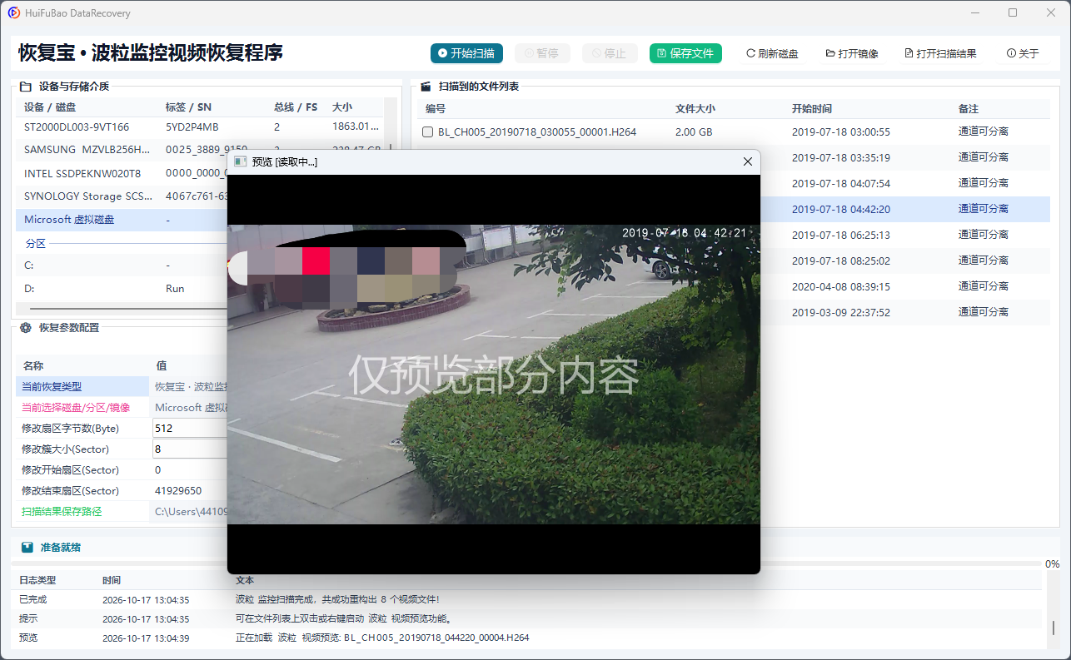Click the 扫描到的文件列表 panel icon
This screenshot has width=1071, height=660.
tap(426, 86)
